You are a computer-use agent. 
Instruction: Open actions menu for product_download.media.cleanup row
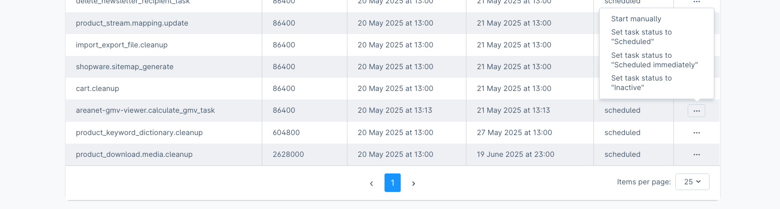pyautogui.click(x=696, y=154)
